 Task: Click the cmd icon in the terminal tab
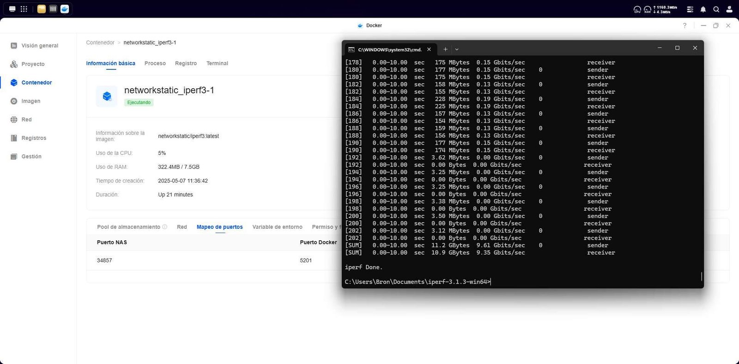(351, 49)
